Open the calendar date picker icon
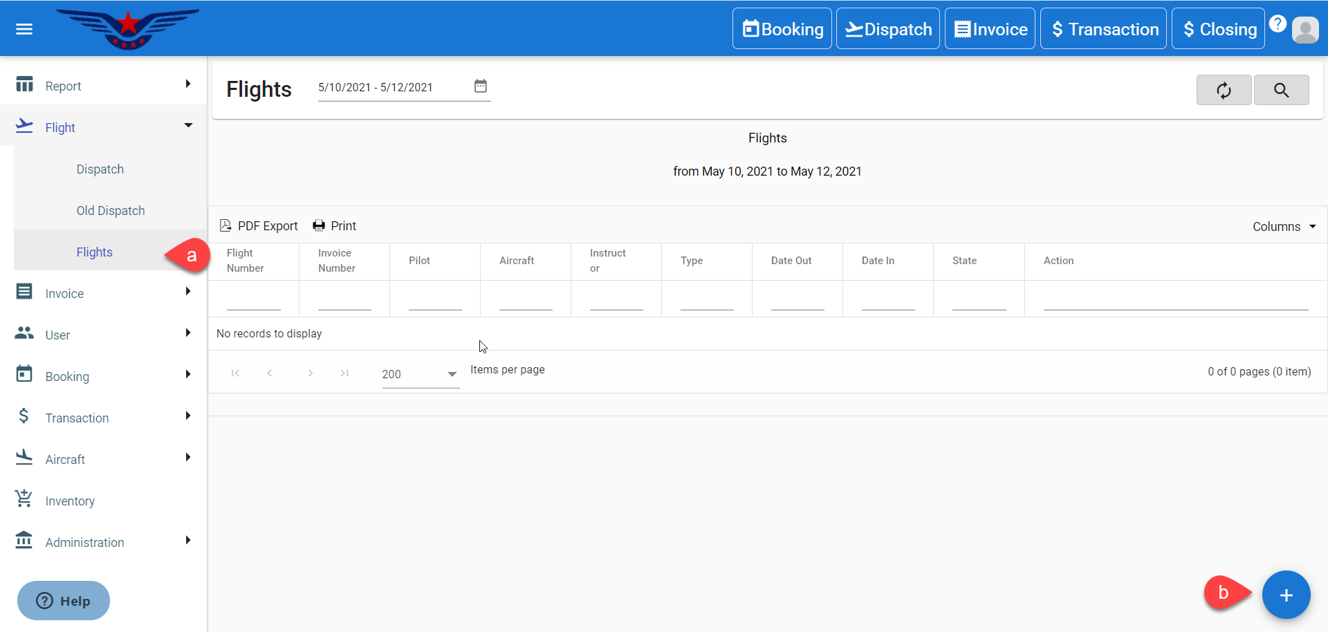This screenshot has height=632, width=1328. point(481,86)
